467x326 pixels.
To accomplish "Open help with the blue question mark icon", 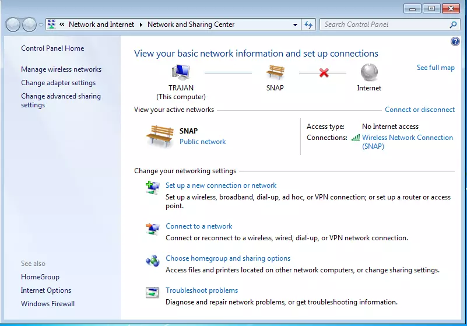I will point(455,41).
